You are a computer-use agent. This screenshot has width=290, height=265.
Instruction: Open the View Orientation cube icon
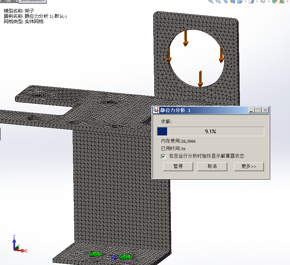(x=239, y=2)
